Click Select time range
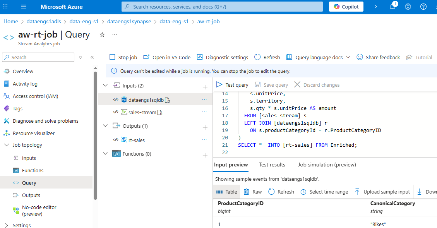The height and width of the screenshot is (228, 437). 324,192
